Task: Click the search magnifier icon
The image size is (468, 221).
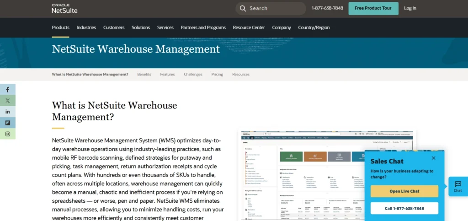Action: pos(243,8)
